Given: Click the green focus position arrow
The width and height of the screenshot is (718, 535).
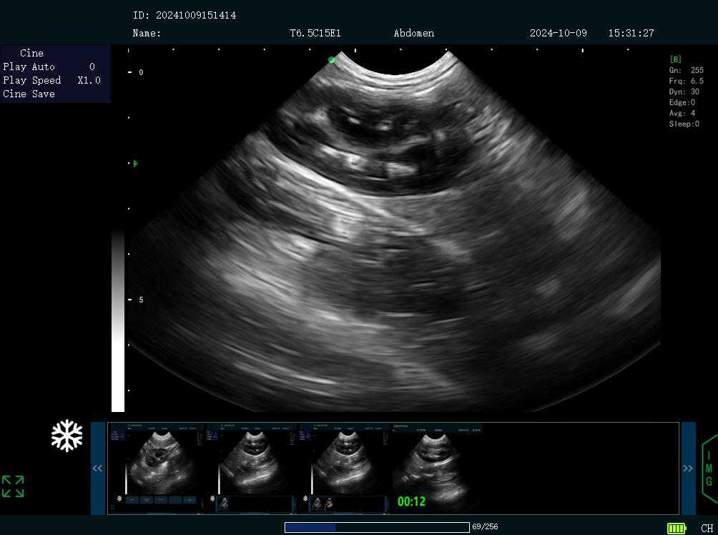Looking at the screenshot, I should 135,163.
